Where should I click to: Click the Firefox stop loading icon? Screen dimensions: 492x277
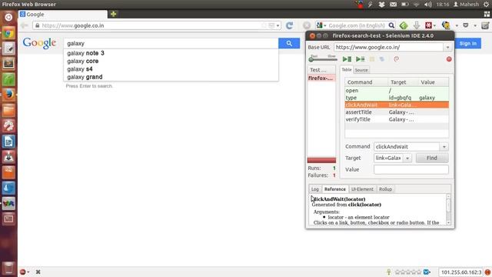(307, 25)
